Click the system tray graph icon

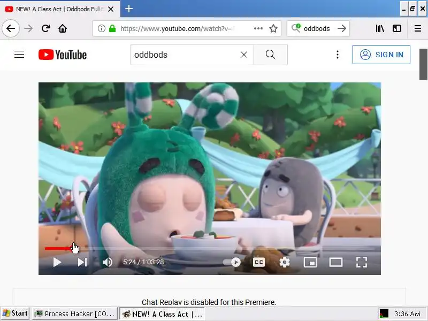click(x=384, y=314)
